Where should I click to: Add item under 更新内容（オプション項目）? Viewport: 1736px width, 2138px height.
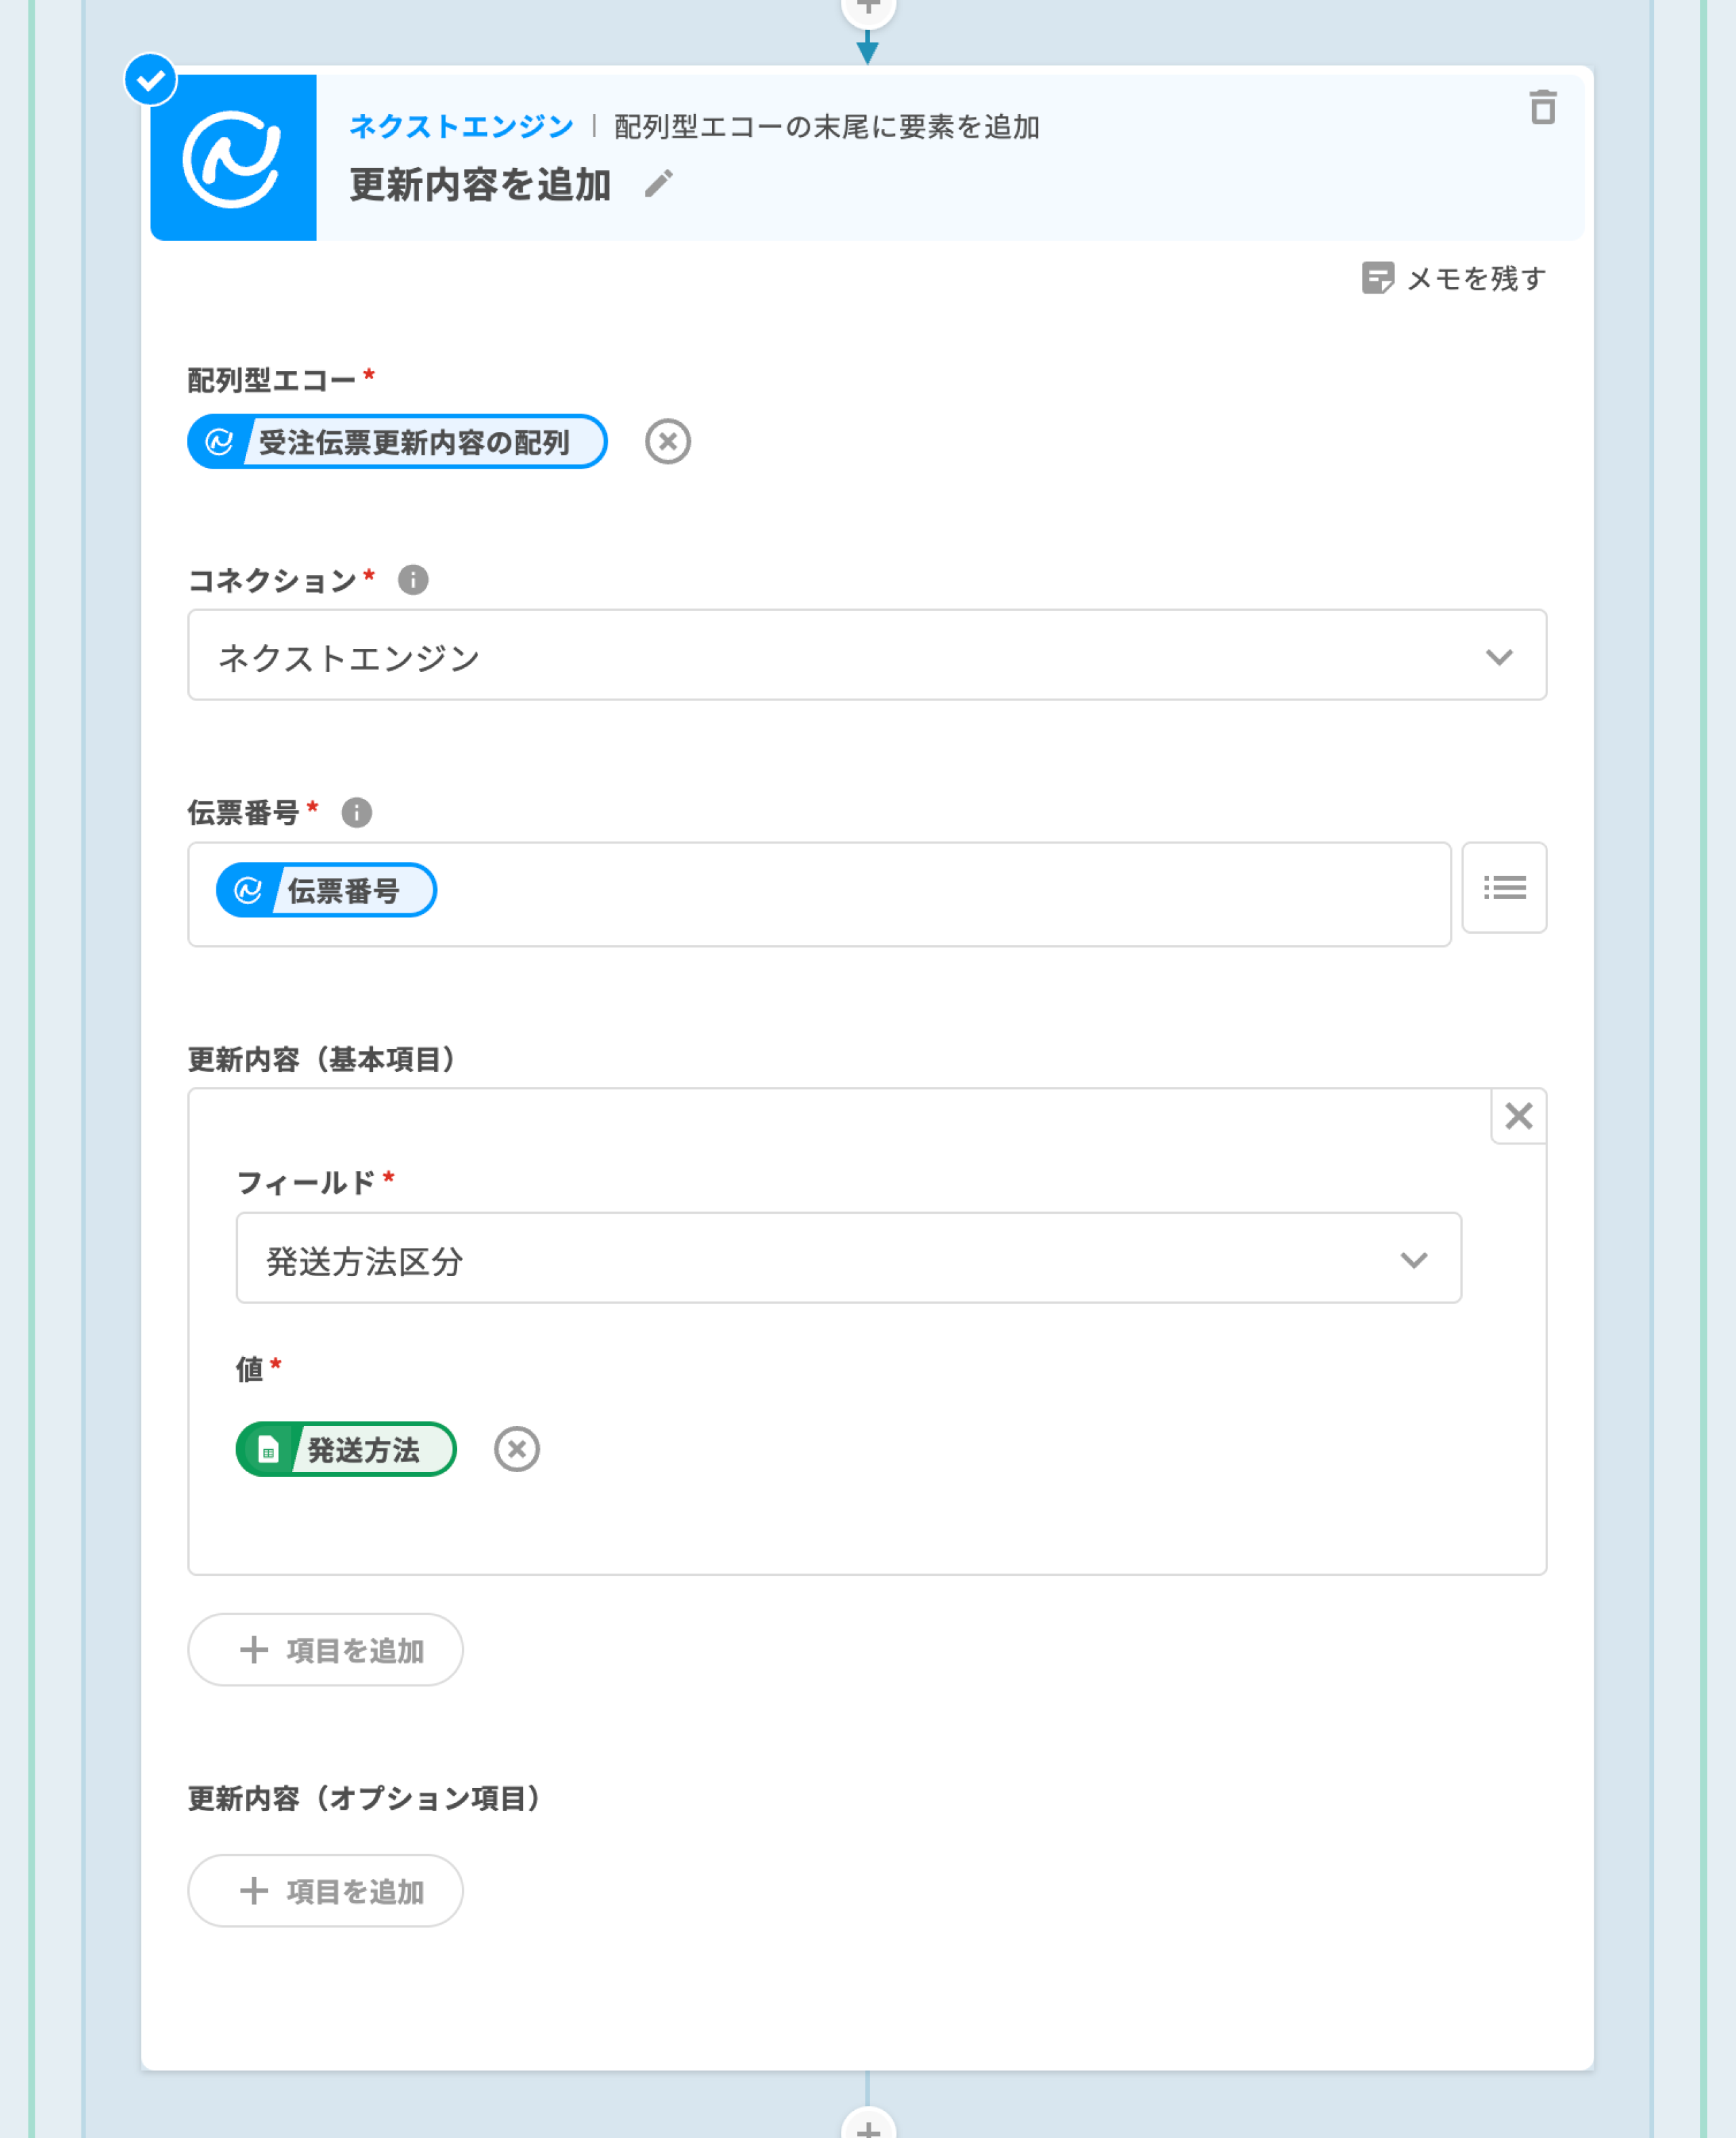[x=325, y=1891]
